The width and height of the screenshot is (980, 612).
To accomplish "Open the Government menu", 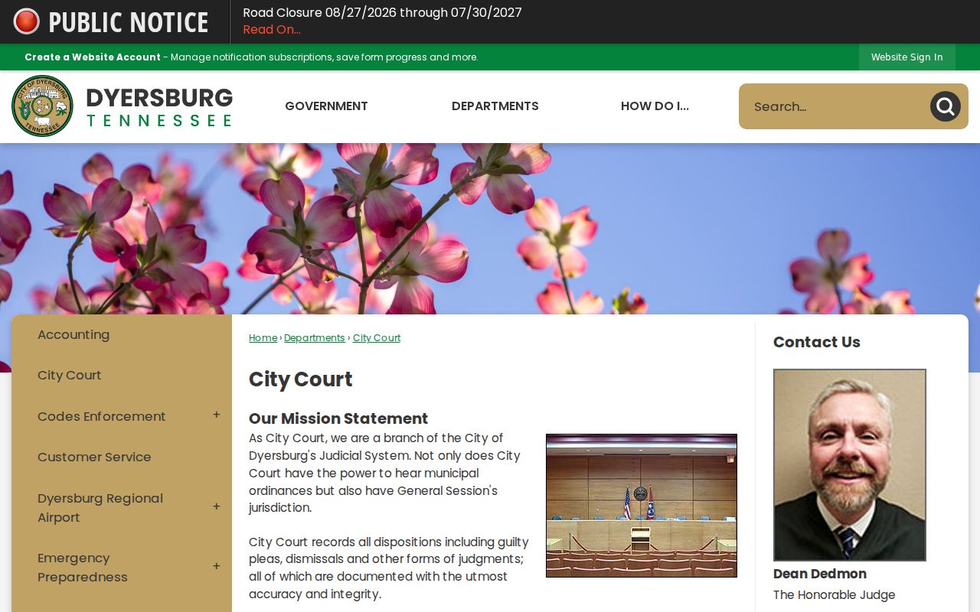I will pos(326,106).
